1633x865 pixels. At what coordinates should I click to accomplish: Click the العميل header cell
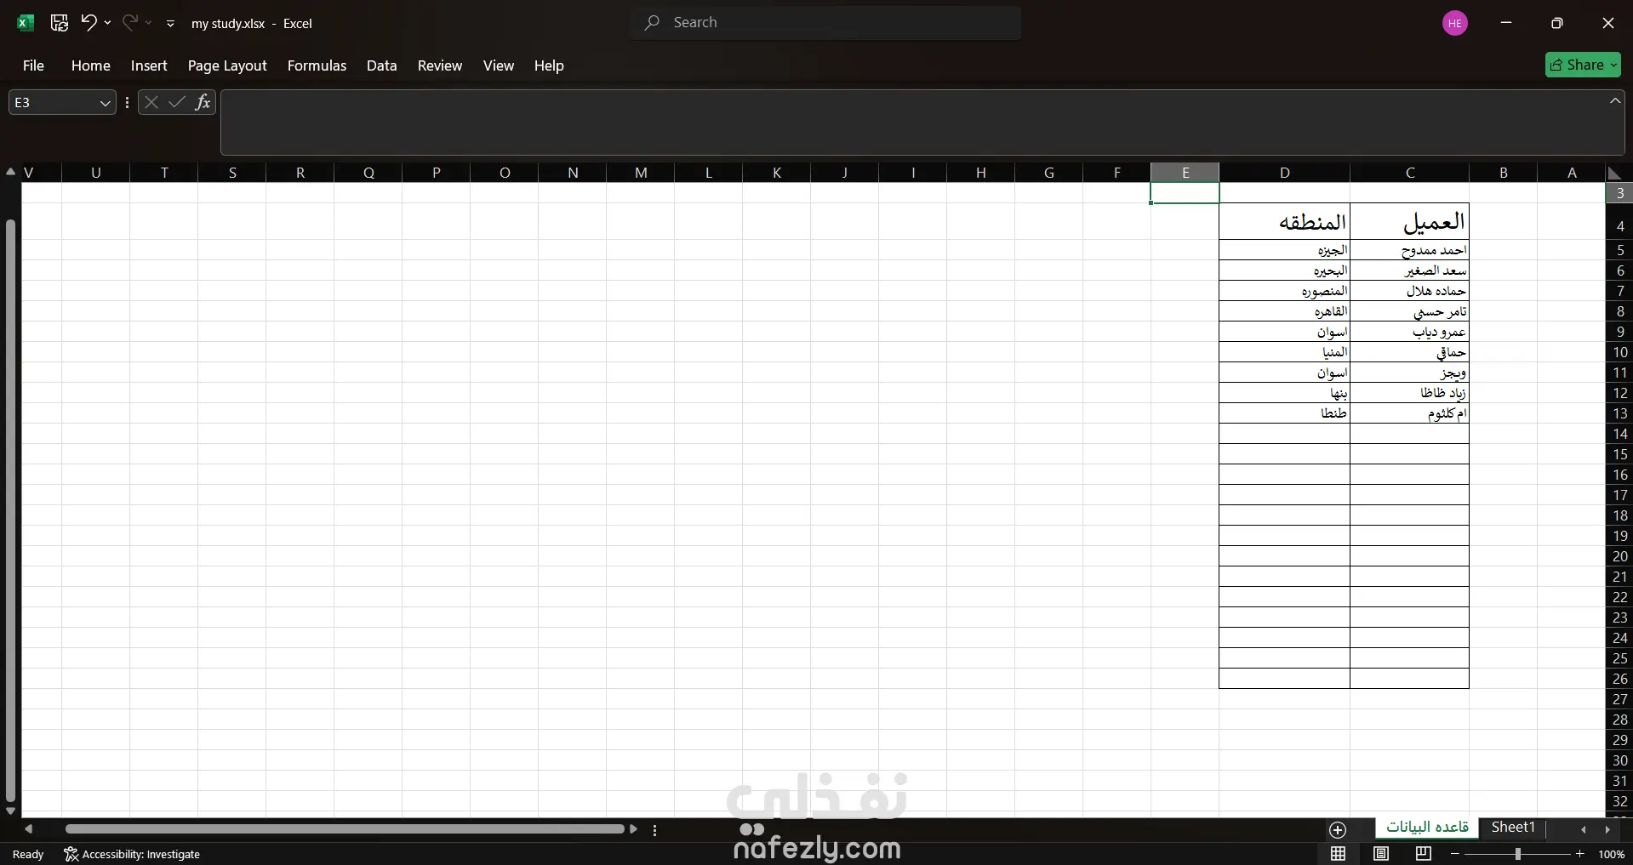pyautogui.click(x=1409, y=221)
